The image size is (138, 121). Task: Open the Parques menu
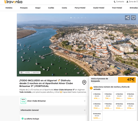[24, 8]
